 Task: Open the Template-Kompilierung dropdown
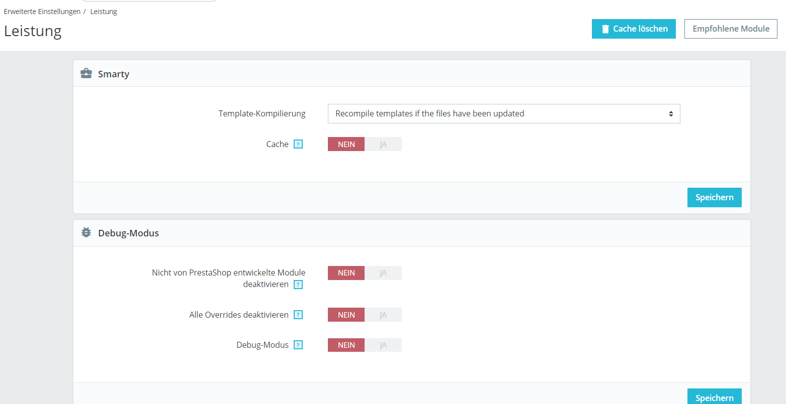coord(504,114)
